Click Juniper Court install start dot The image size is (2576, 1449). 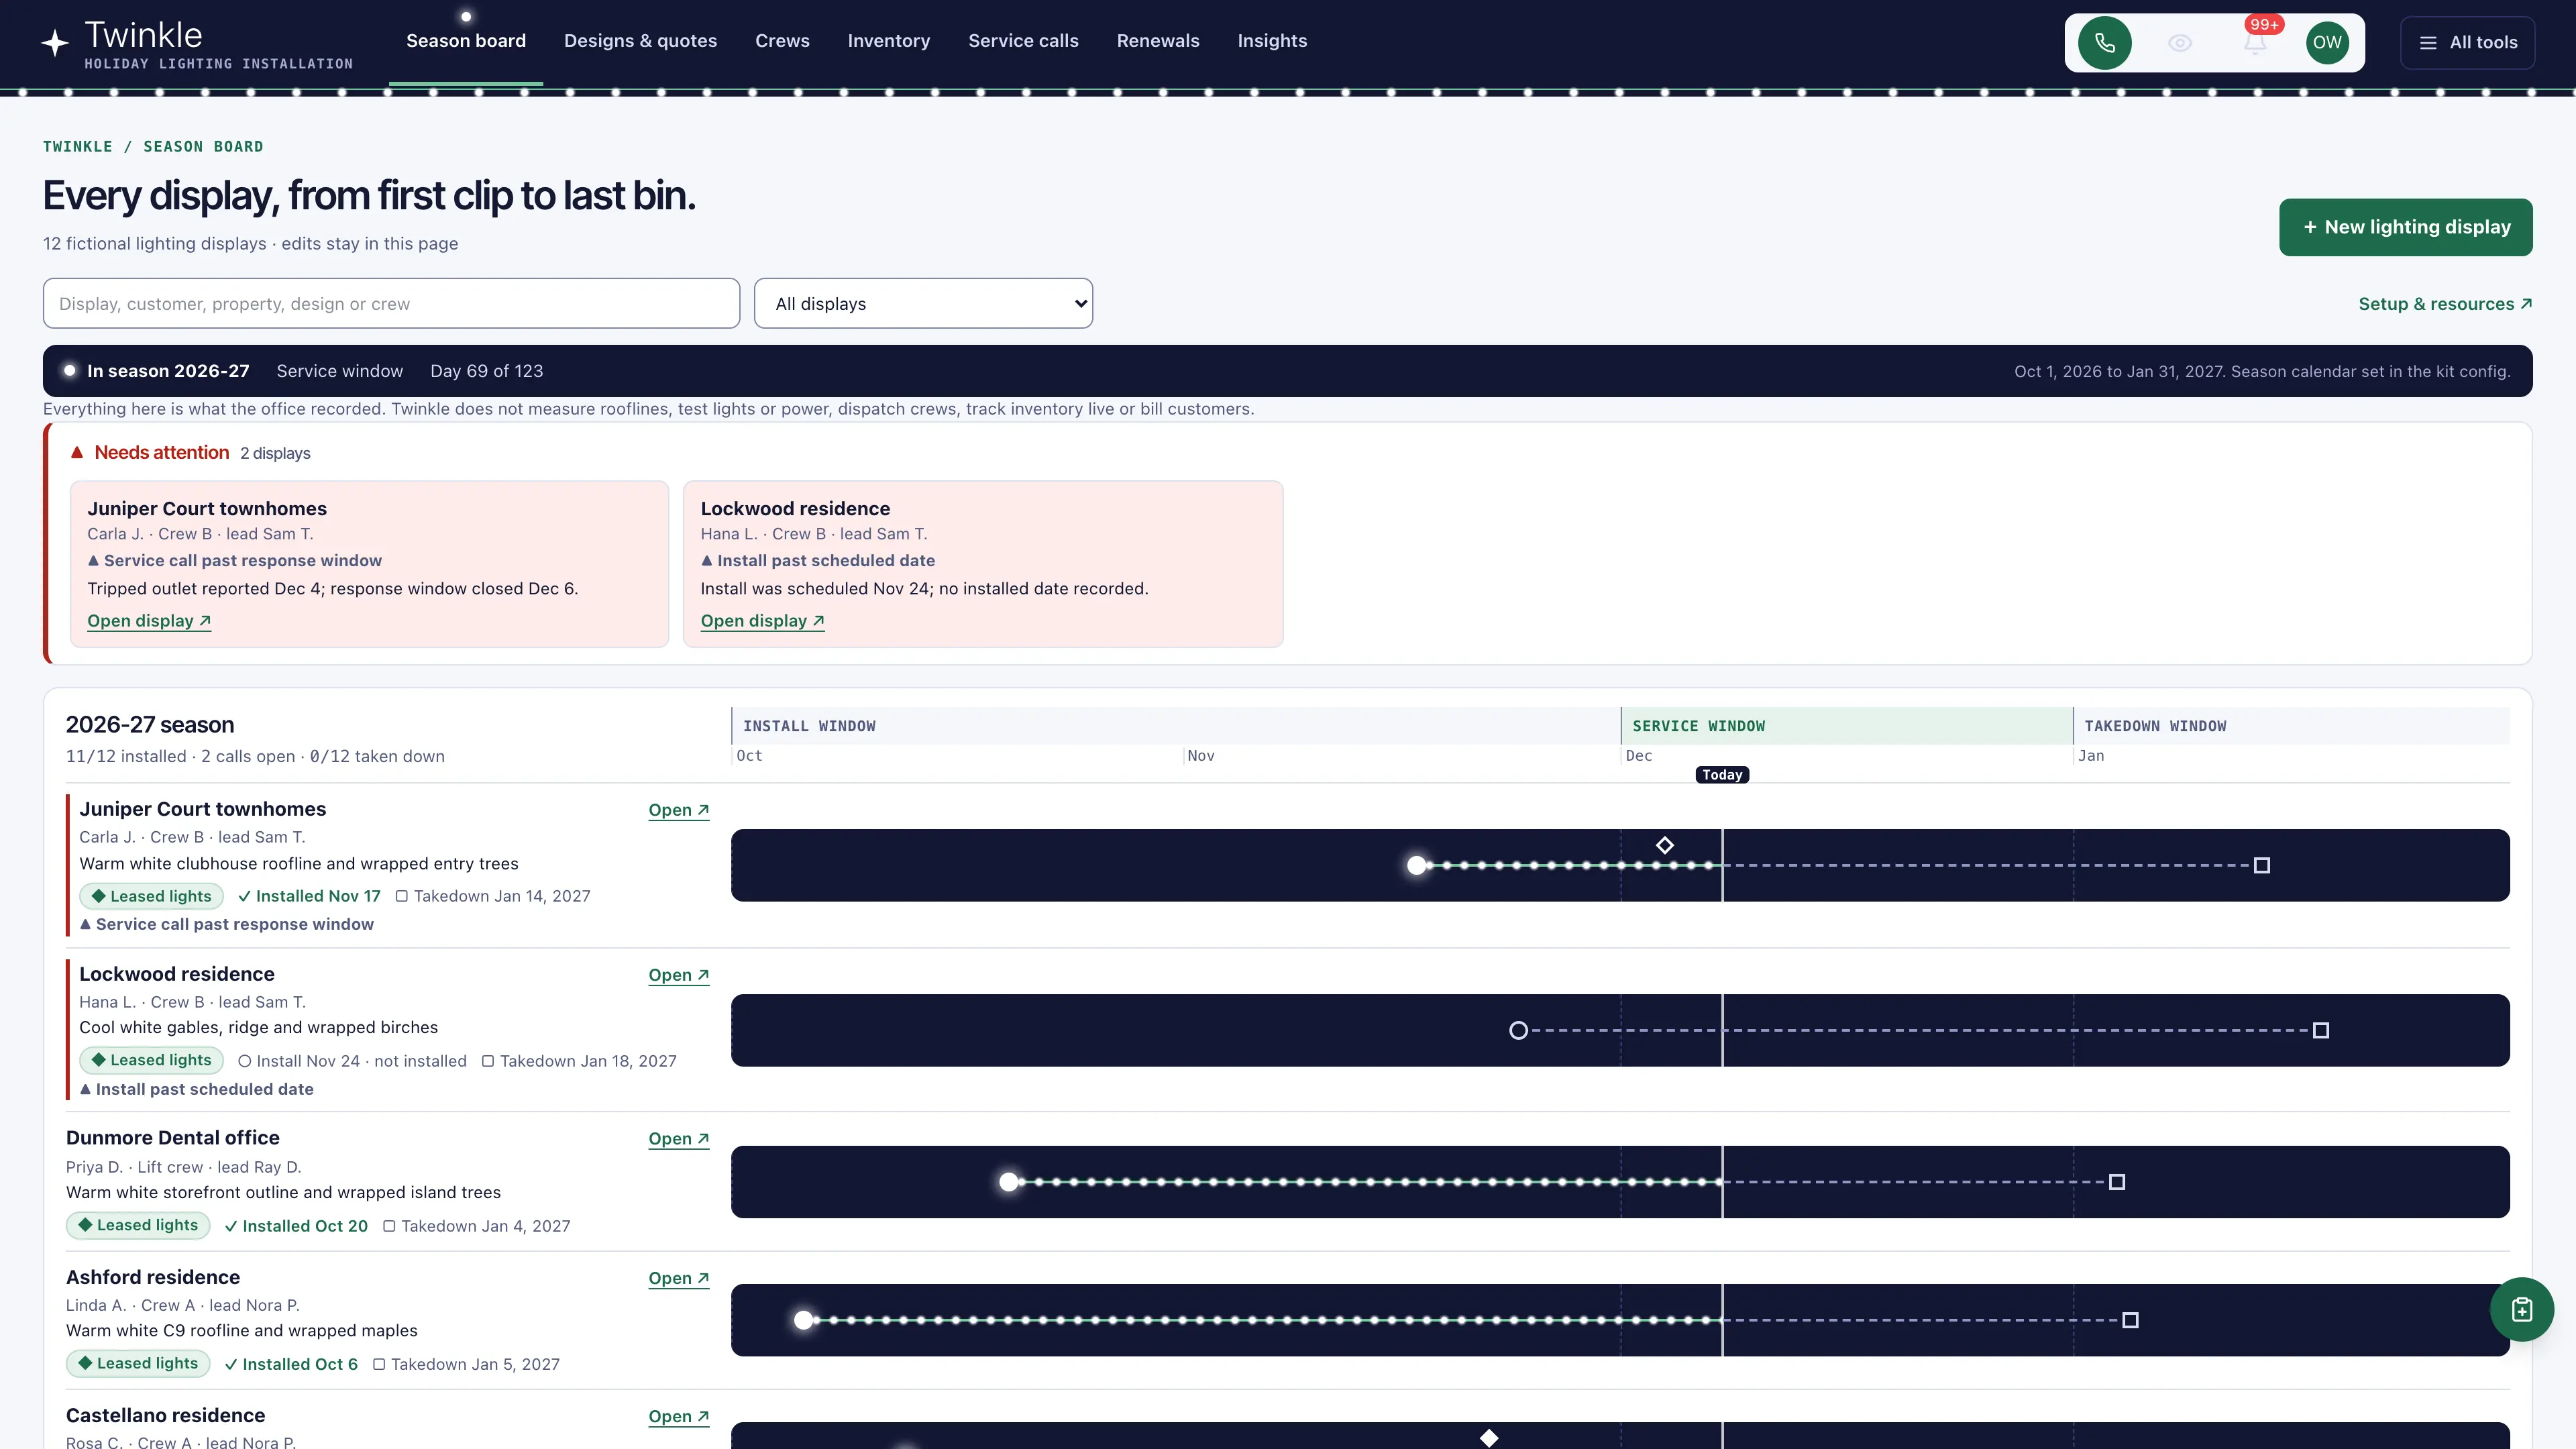[x=1416, y=865]
